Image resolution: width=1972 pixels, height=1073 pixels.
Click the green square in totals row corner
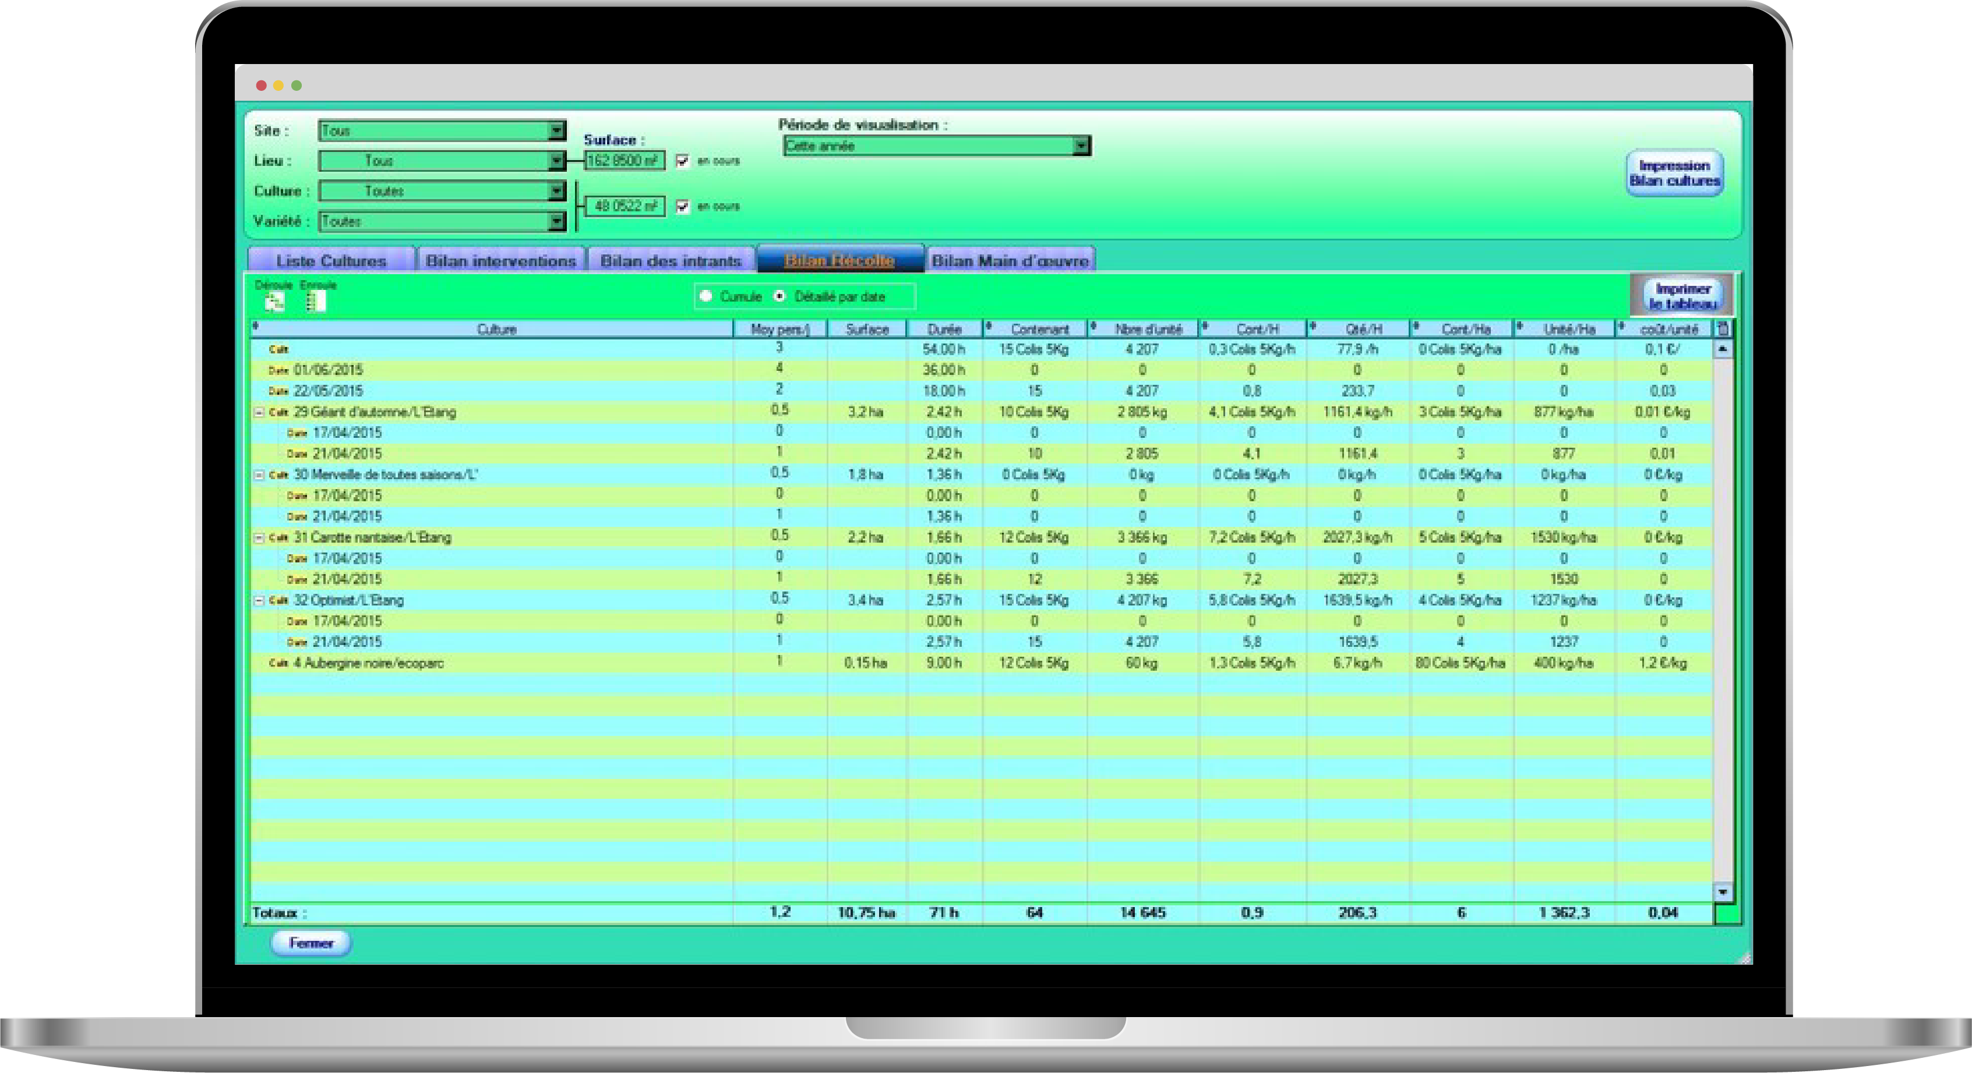click(x=1726, y=913)
